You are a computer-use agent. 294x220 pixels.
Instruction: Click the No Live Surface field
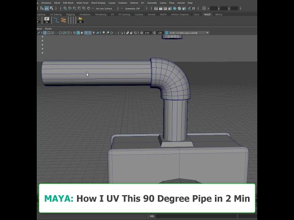pos(105,9)
